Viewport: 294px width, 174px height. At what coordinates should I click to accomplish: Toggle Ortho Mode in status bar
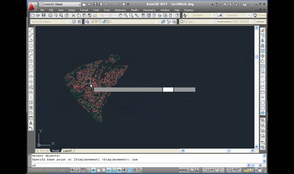88,170
